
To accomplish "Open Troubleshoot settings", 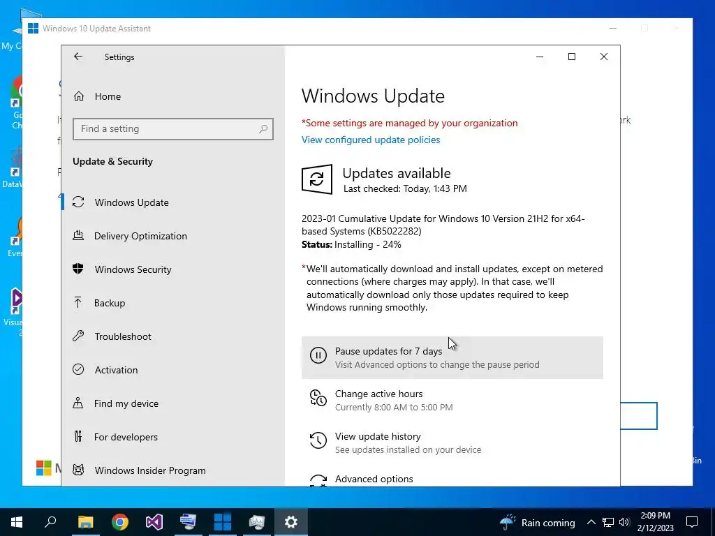I will click(173, 336).
